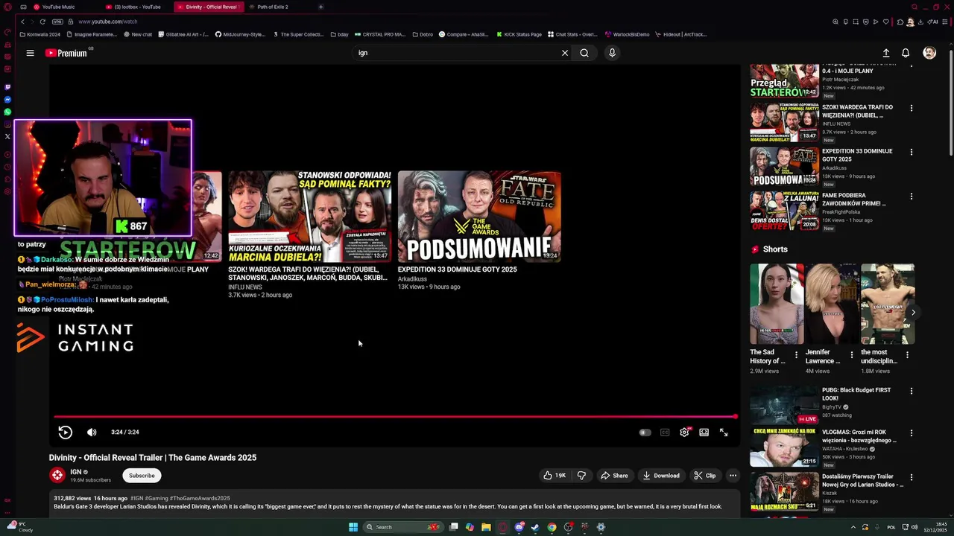This screenshot has width=954, height=536.
Task: Open YouTube notifications bell
Action: tap(906, 53)
